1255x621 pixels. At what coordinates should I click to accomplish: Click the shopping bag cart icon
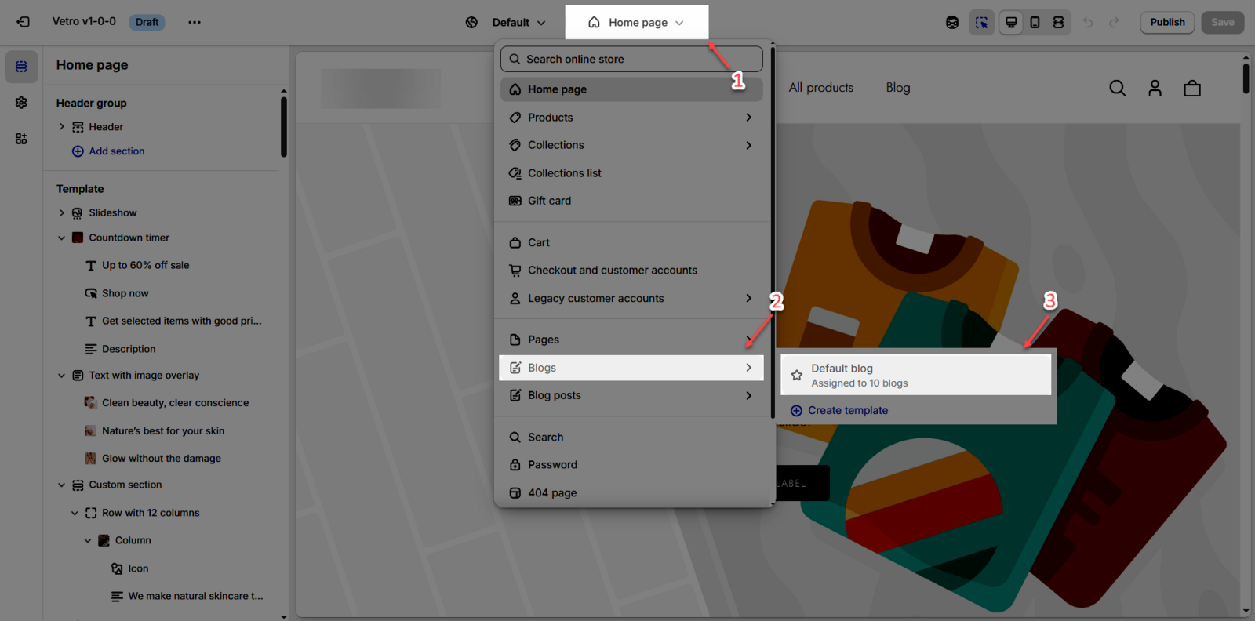click(1191, 89)
